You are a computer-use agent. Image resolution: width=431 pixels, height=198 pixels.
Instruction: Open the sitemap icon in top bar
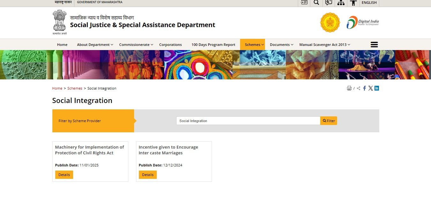(x=341, y=3)
